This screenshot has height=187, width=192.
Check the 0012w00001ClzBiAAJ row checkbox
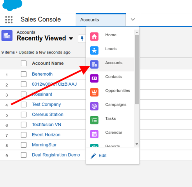(24, 84)
